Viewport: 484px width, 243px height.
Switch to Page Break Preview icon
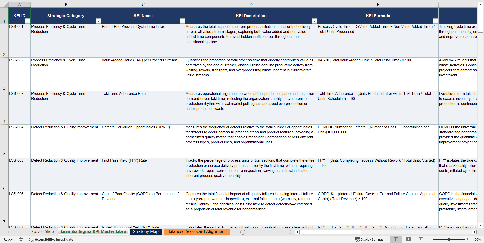point(421,239)
